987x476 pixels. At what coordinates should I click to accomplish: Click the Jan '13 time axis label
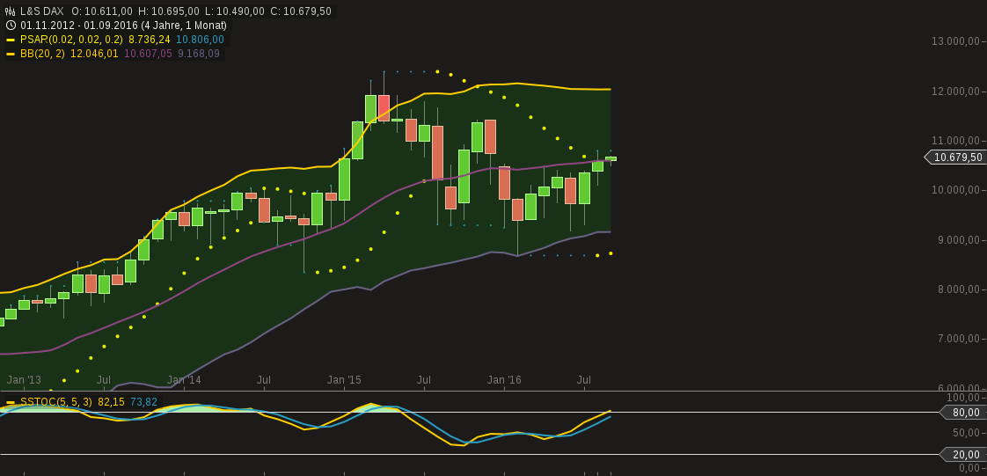point(24,380)
